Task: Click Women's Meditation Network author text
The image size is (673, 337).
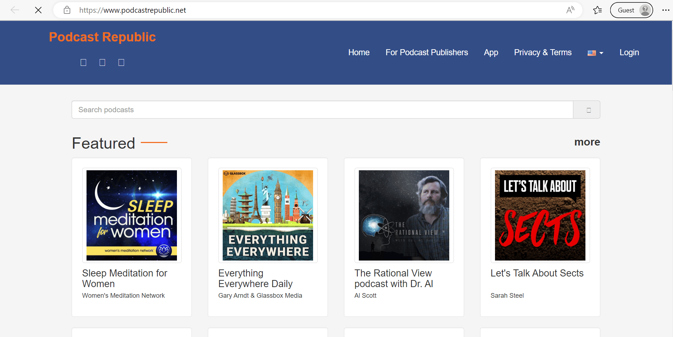Action: pos(123,296)
